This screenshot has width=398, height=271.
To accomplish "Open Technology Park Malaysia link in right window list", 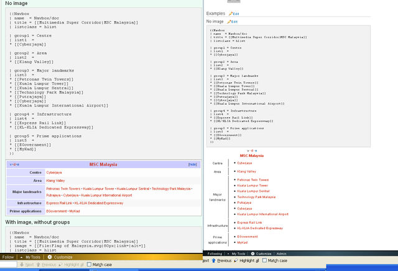I will (256, 197).
